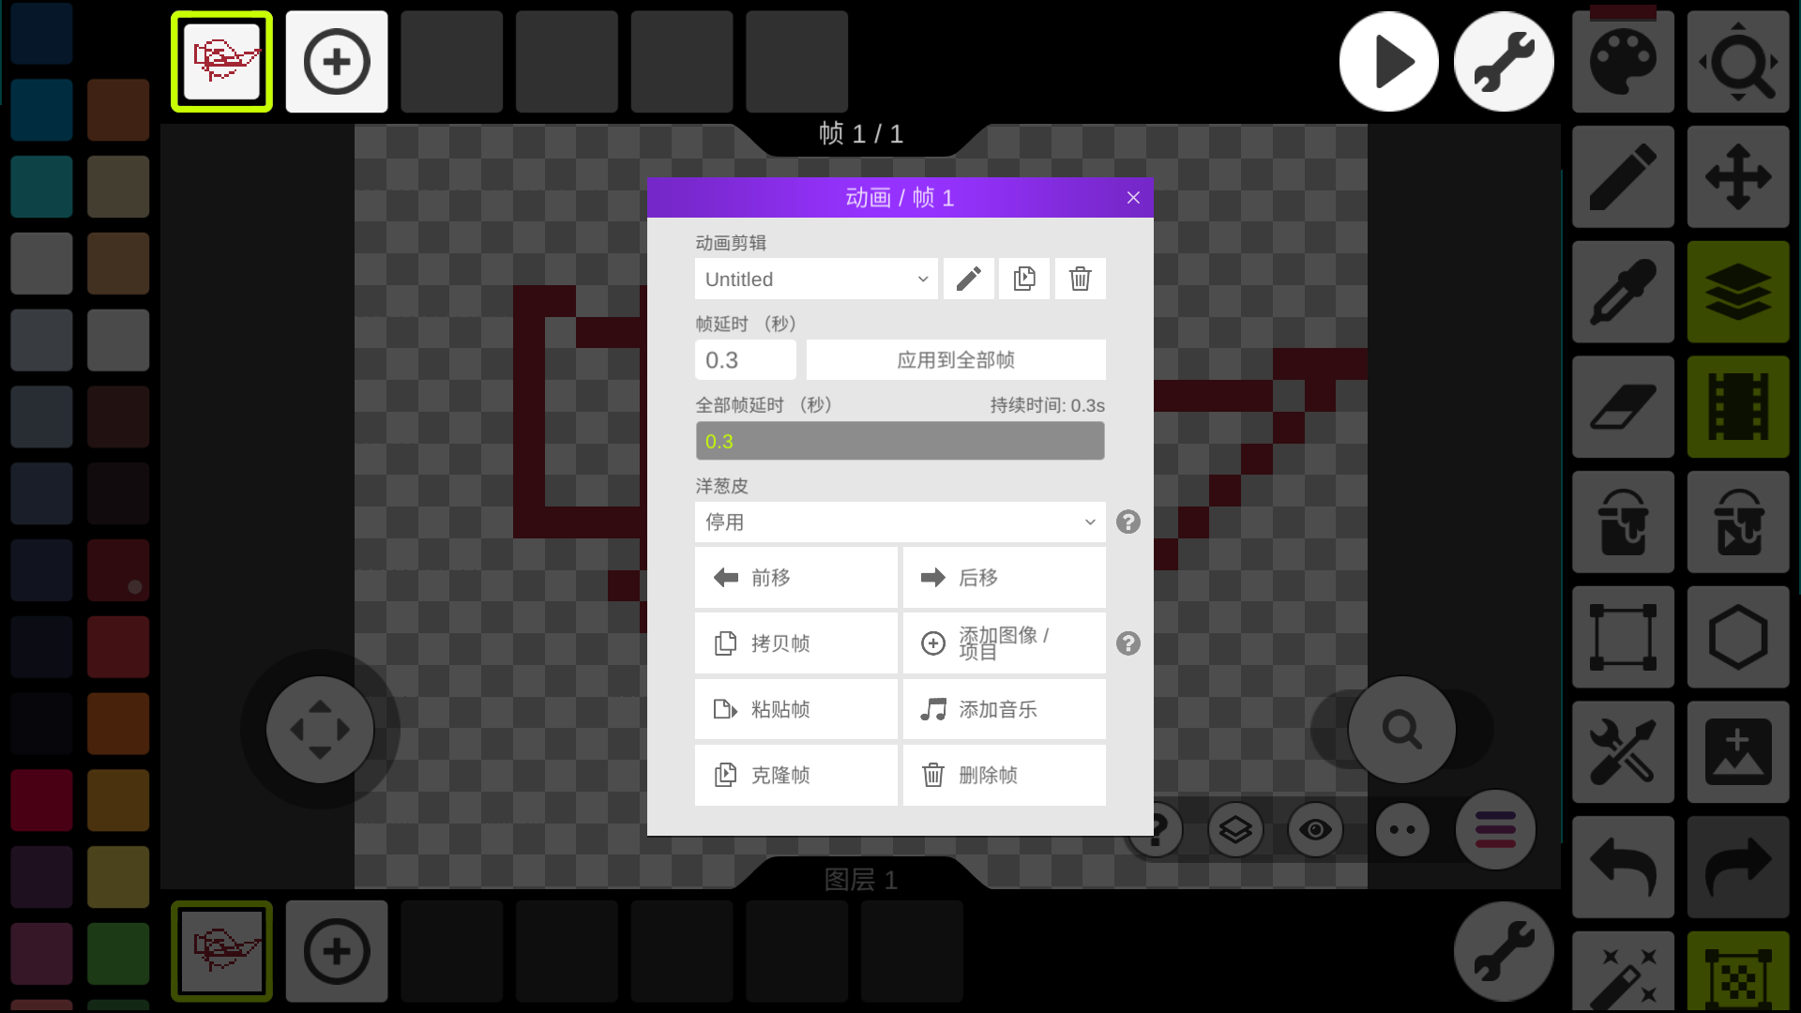Select the selection/transform tool

click(x=1624, y=637)
